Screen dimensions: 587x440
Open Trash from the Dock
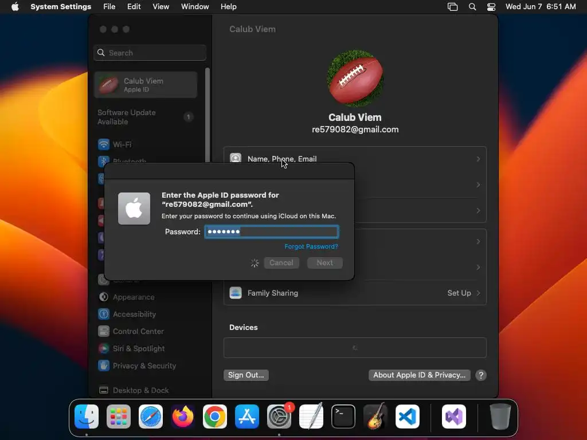(500, 417)
